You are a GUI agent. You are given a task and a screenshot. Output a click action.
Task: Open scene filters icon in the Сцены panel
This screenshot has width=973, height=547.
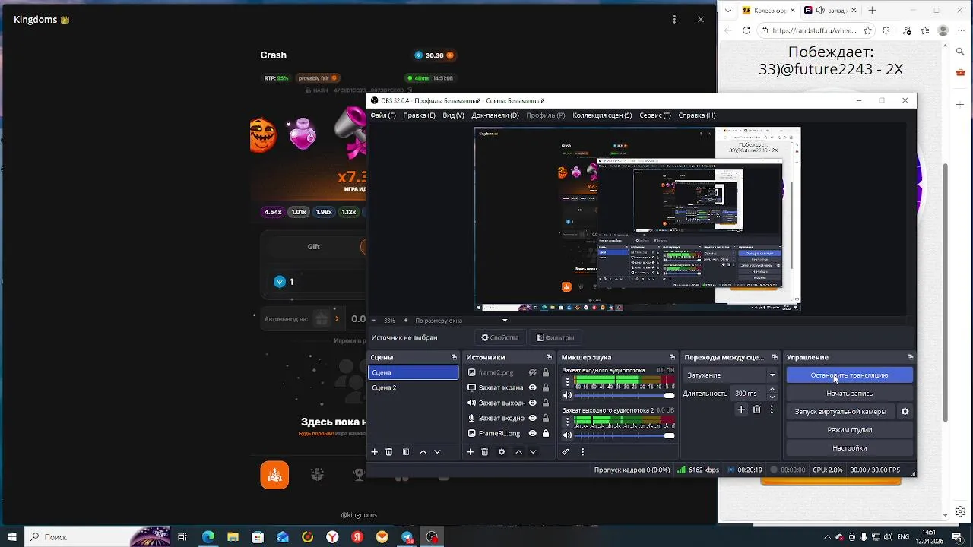[406, 452]
